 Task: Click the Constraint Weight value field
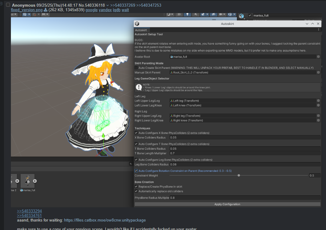pos(314,175)
